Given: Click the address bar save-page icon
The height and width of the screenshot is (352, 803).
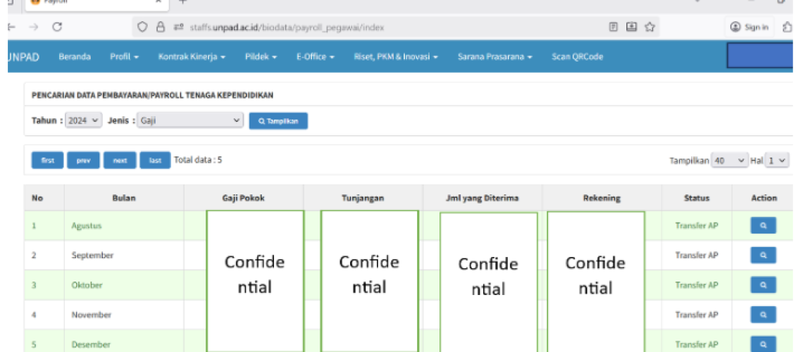Looking at the screenshot, I should click(x=632, y=27).
